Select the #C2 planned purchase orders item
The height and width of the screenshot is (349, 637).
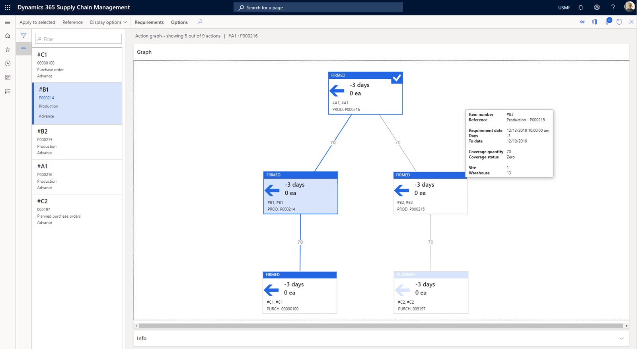[x=77, y=212]
